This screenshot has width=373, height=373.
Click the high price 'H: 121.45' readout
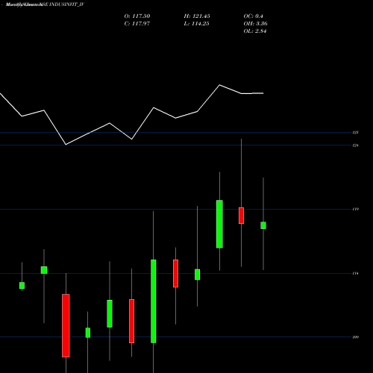pos(197,16)
